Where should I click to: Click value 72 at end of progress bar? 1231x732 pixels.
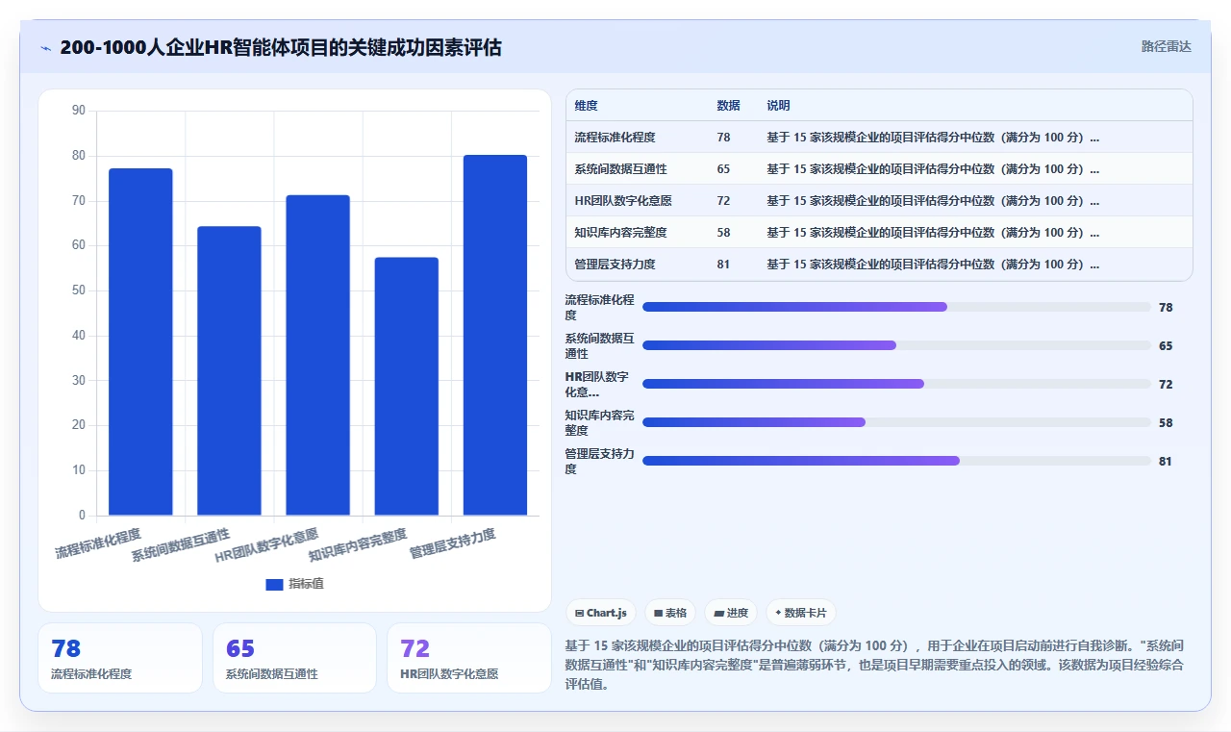click(1166, 385)
